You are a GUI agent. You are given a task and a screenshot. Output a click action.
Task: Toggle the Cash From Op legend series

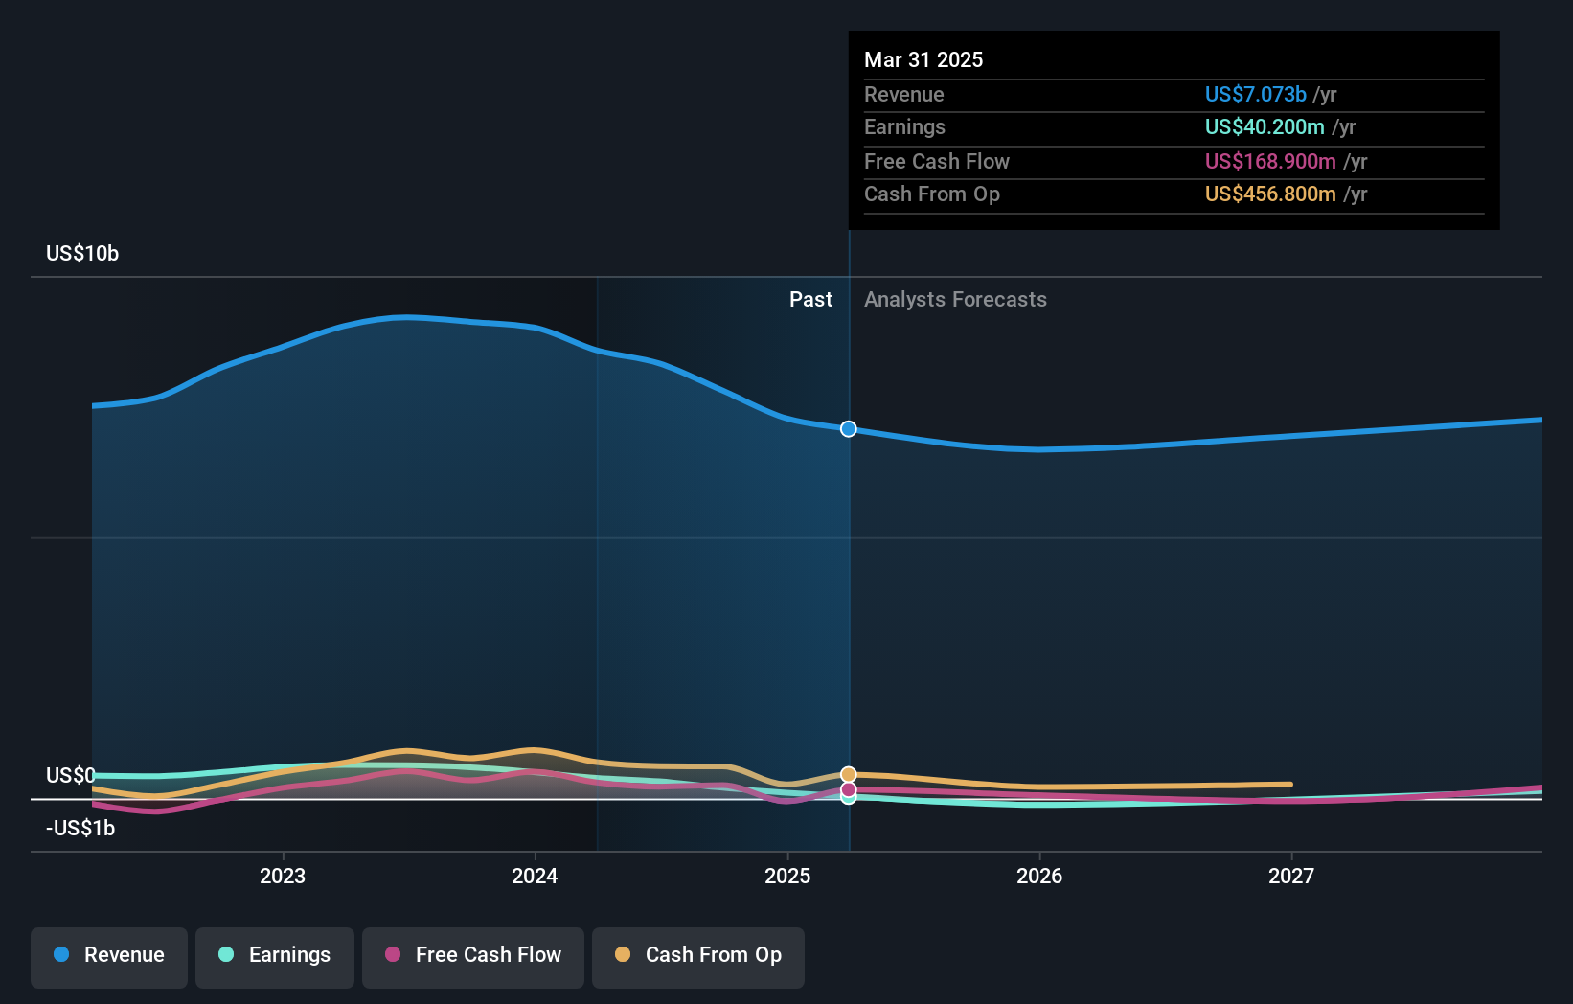point(698,957)
